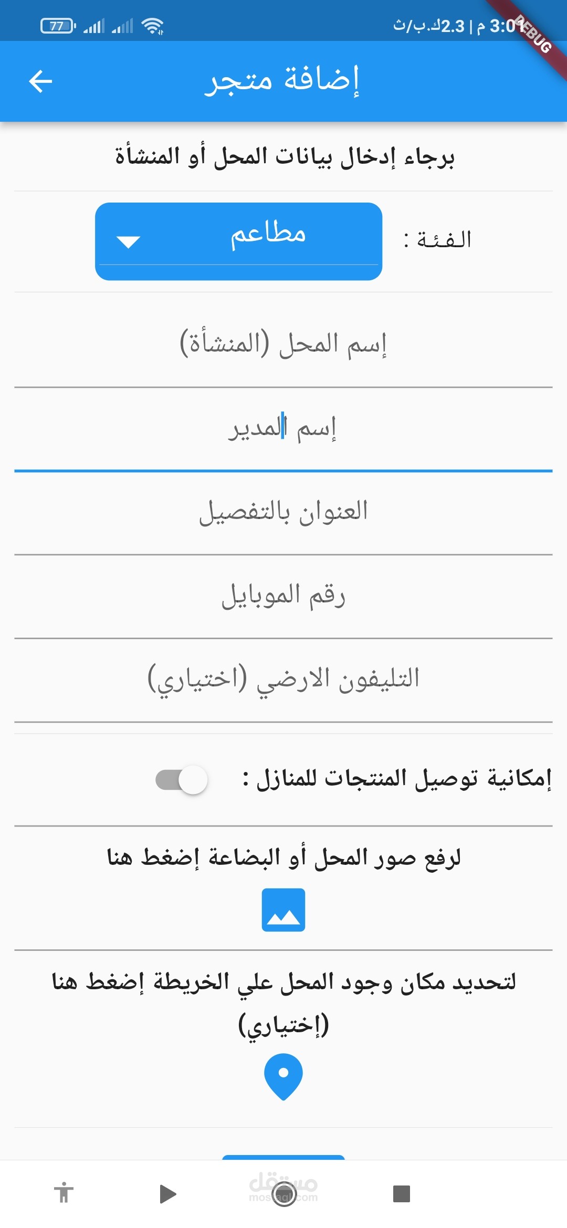The height and width of the screenshot is (1228, 567).
Task: Tap the square recent apps icon
Action: tap(402, 1193)
